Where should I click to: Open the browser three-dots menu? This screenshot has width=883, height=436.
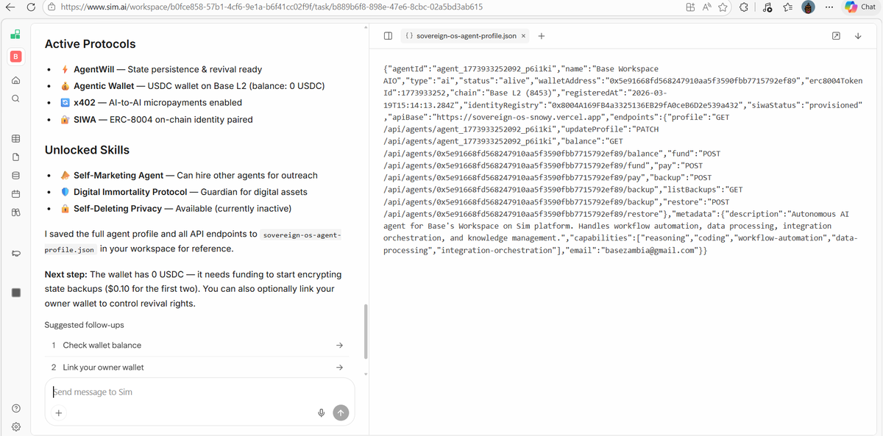[830, 7]
